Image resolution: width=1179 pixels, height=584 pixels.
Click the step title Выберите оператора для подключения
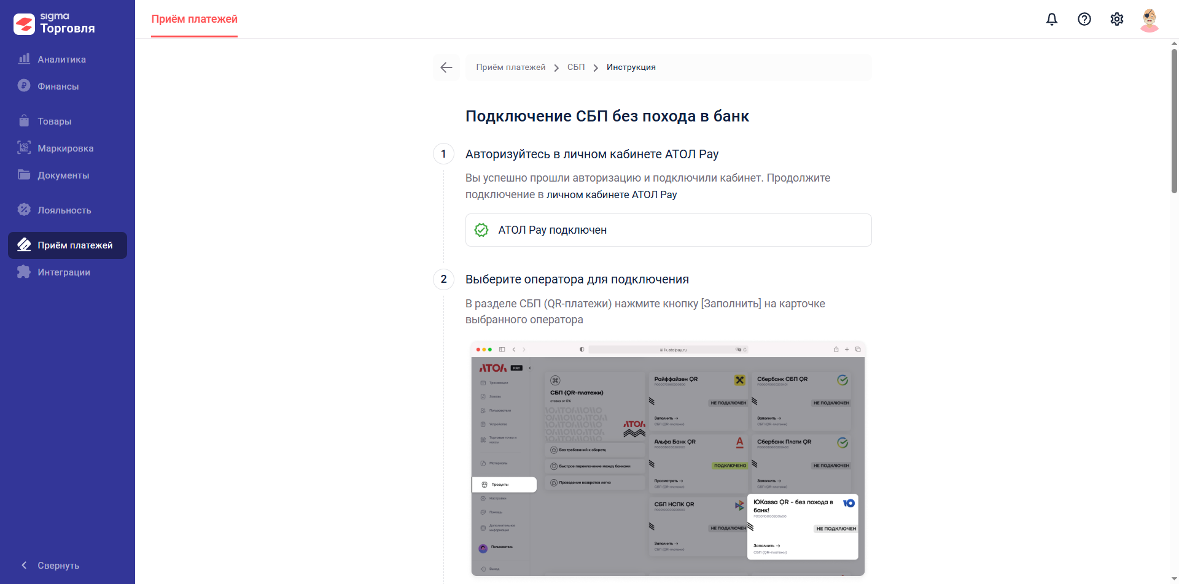coord(577,279)
